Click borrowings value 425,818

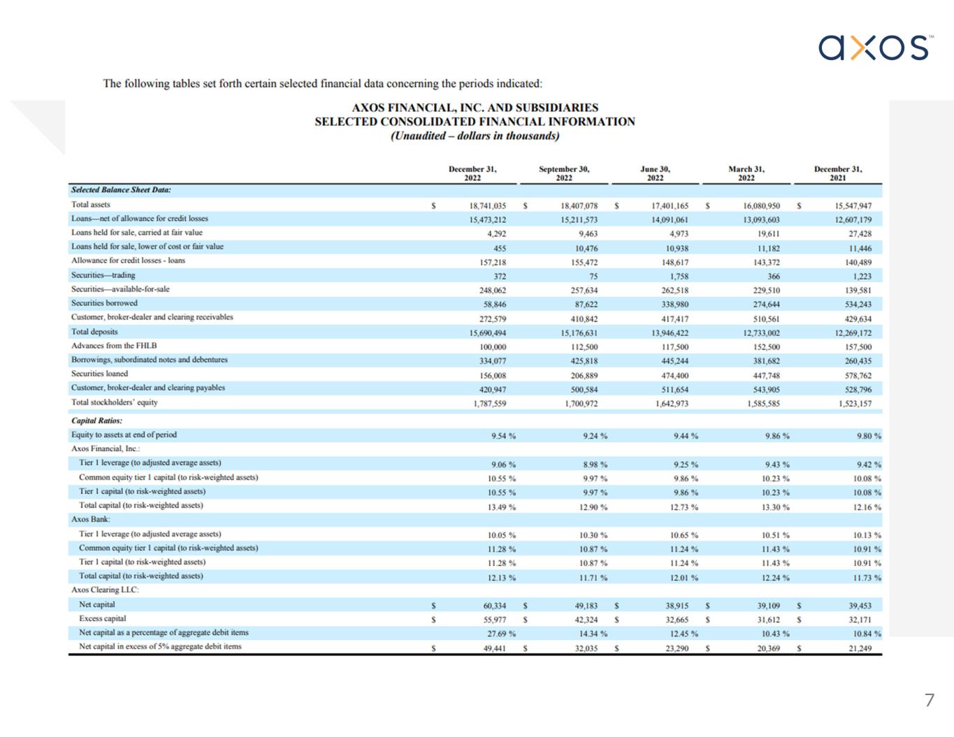[x=584, y=361]
